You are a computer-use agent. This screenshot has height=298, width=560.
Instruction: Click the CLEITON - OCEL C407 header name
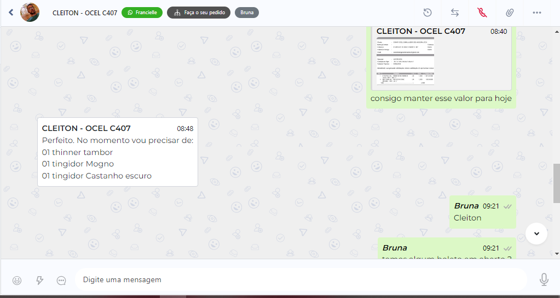tap(85, 13)
